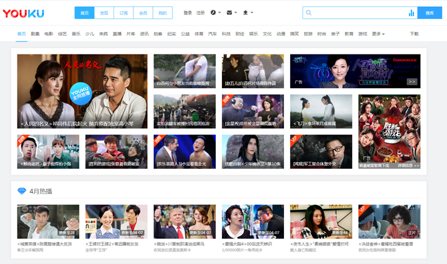The height and width of the screenshot is (264, 447).
Task: Focus the search input field
Action: tap(360, 13)
